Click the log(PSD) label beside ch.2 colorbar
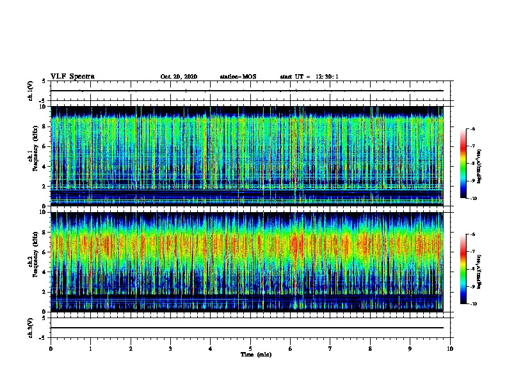This screenshot has height=391, width=507. point(479,272)
